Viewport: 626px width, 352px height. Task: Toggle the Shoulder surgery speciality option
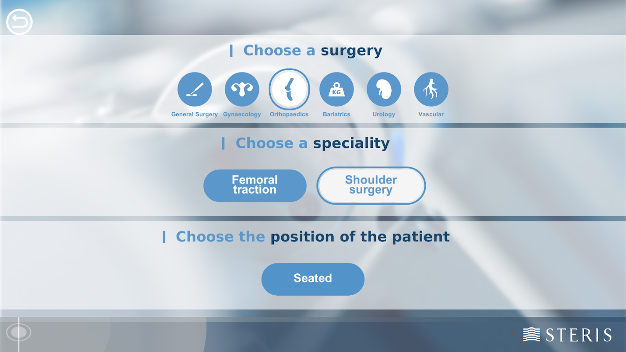[371, 185]
